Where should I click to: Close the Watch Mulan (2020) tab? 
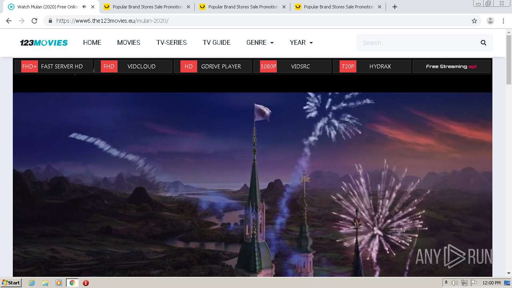[x=93, y=7]
